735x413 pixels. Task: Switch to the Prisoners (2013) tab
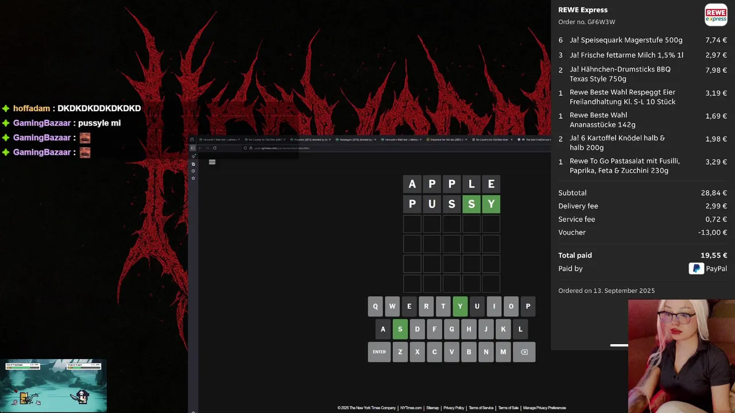(311, 139)
